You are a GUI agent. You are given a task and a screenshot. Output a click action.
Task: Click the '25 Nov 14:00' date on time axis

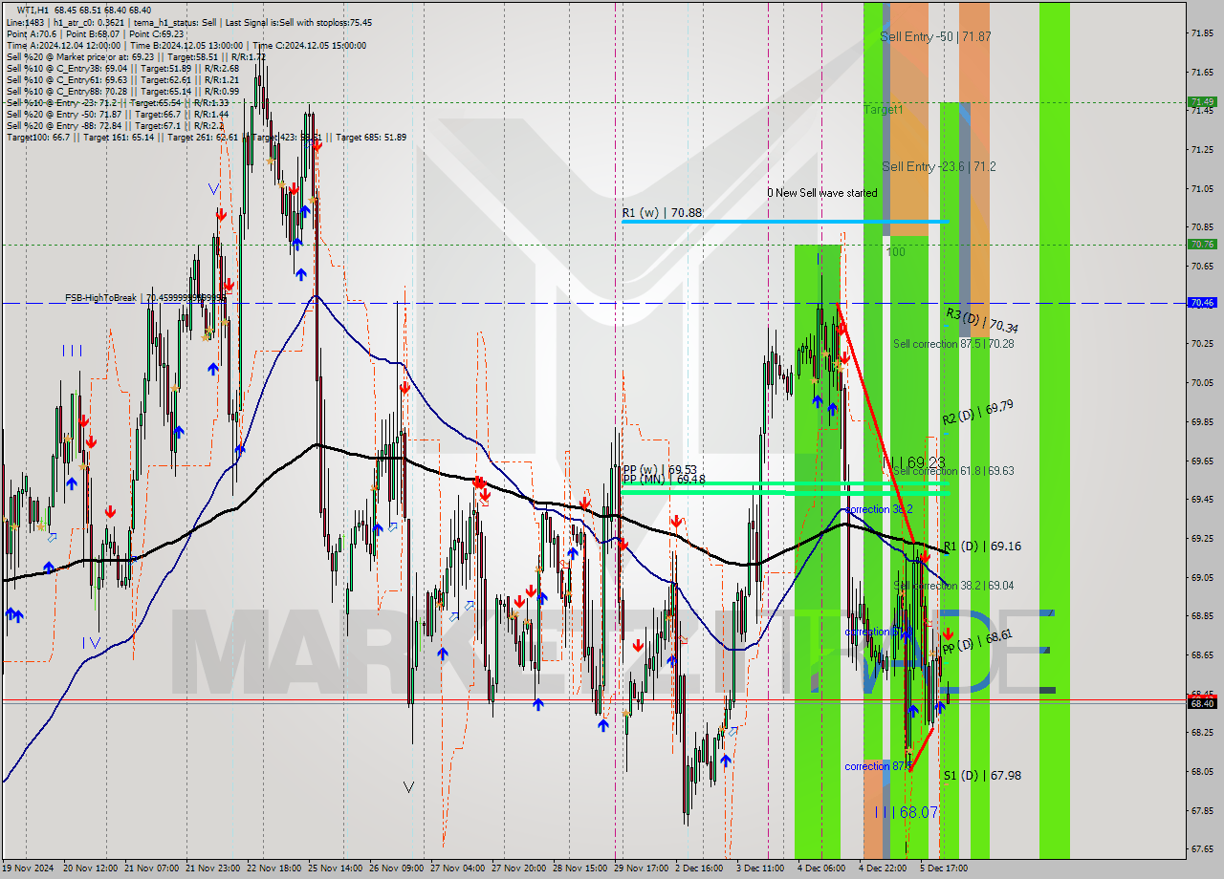[336, 868]
